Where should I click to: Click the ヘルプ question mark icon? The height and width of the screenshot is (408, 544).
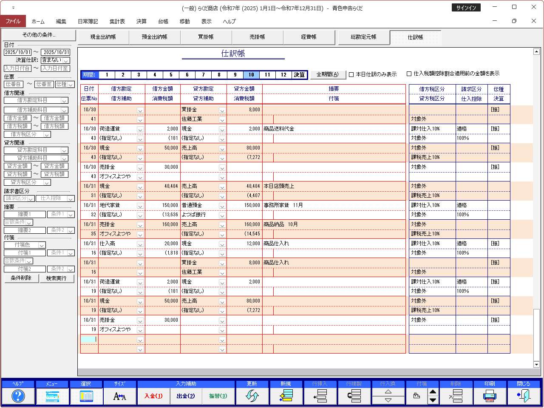tap(18, 396)
